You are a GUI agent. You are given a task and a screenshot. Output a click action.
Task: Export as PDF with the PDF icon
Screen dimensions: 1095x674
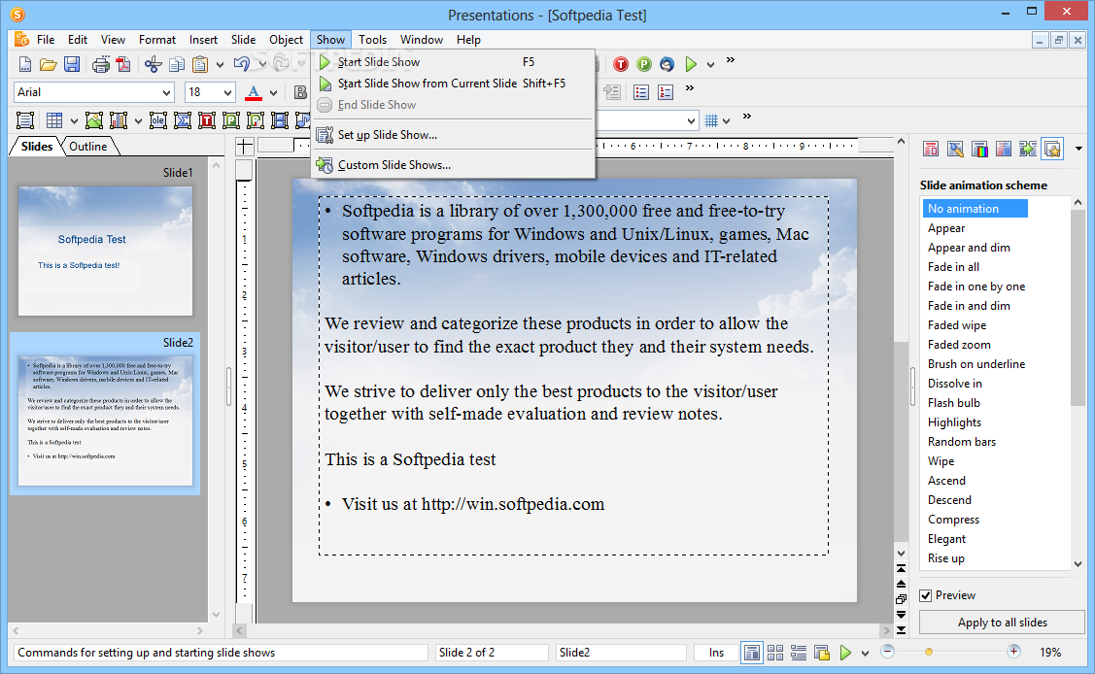(123, 65)
